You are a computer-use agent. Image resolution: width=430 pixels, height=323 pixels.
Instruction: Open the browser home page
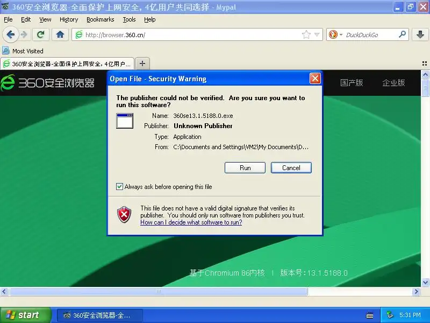(60, 34)
